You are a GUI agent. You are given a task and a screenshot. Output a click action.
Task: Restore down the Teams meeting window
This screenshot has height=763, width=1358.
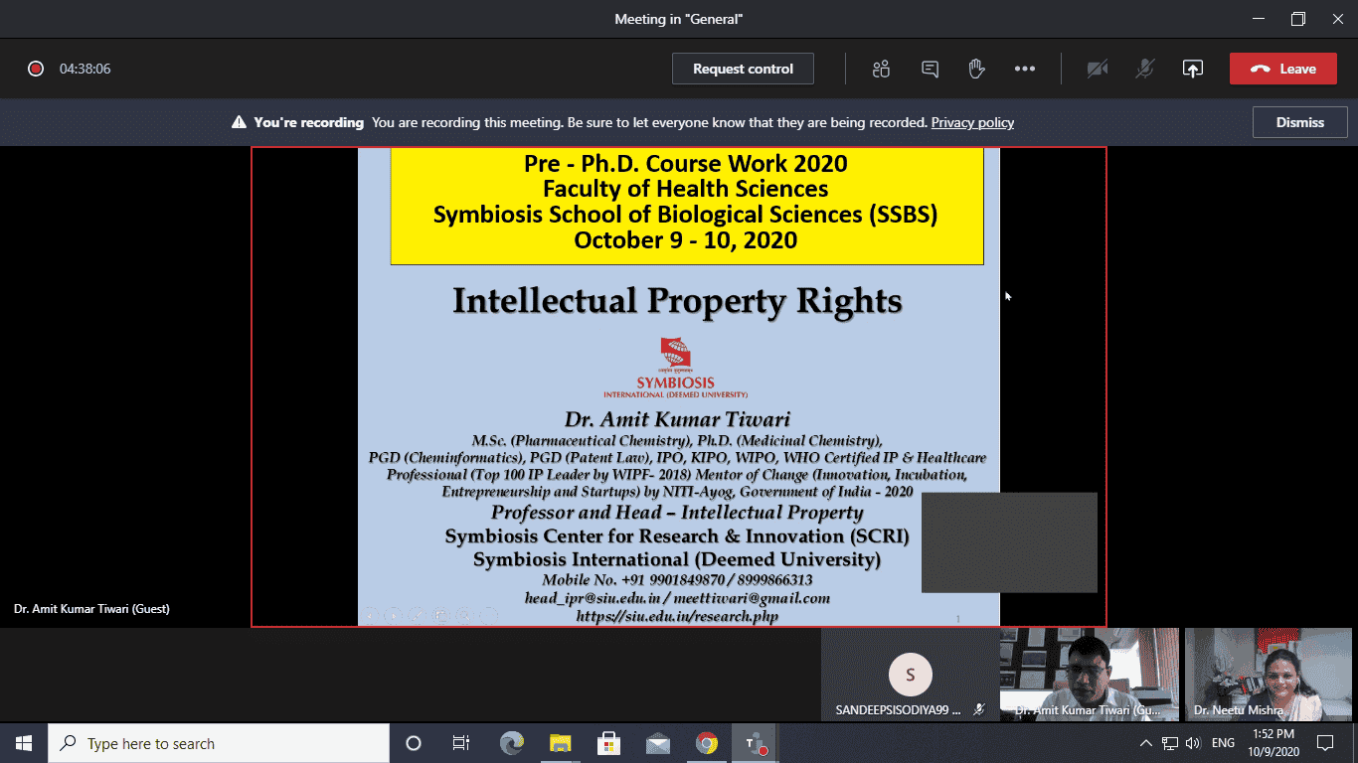pyautogui.click(x=1297, y=19)
